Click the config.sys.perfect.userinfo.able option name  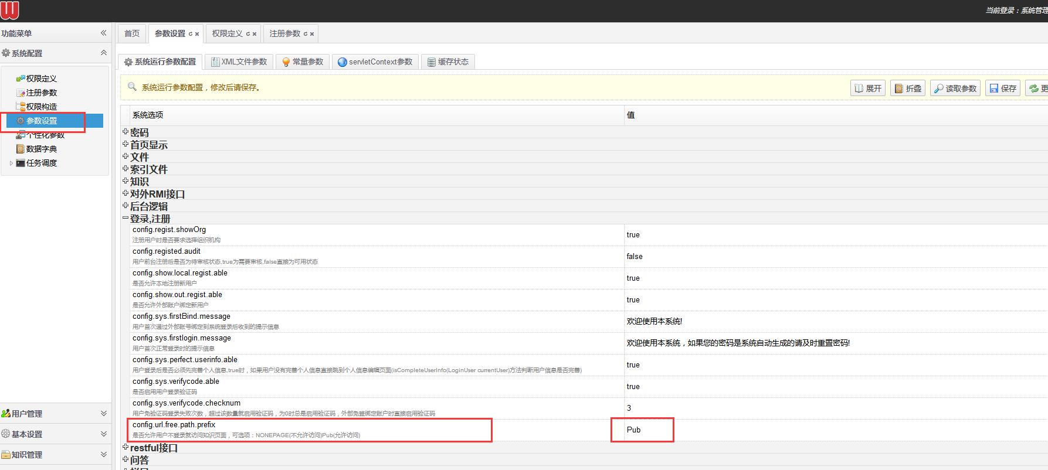coord(185,360)
